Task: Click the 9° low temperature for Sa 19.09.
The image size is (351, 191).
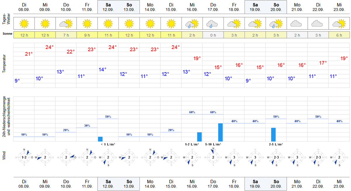Action: pos(248,81)
